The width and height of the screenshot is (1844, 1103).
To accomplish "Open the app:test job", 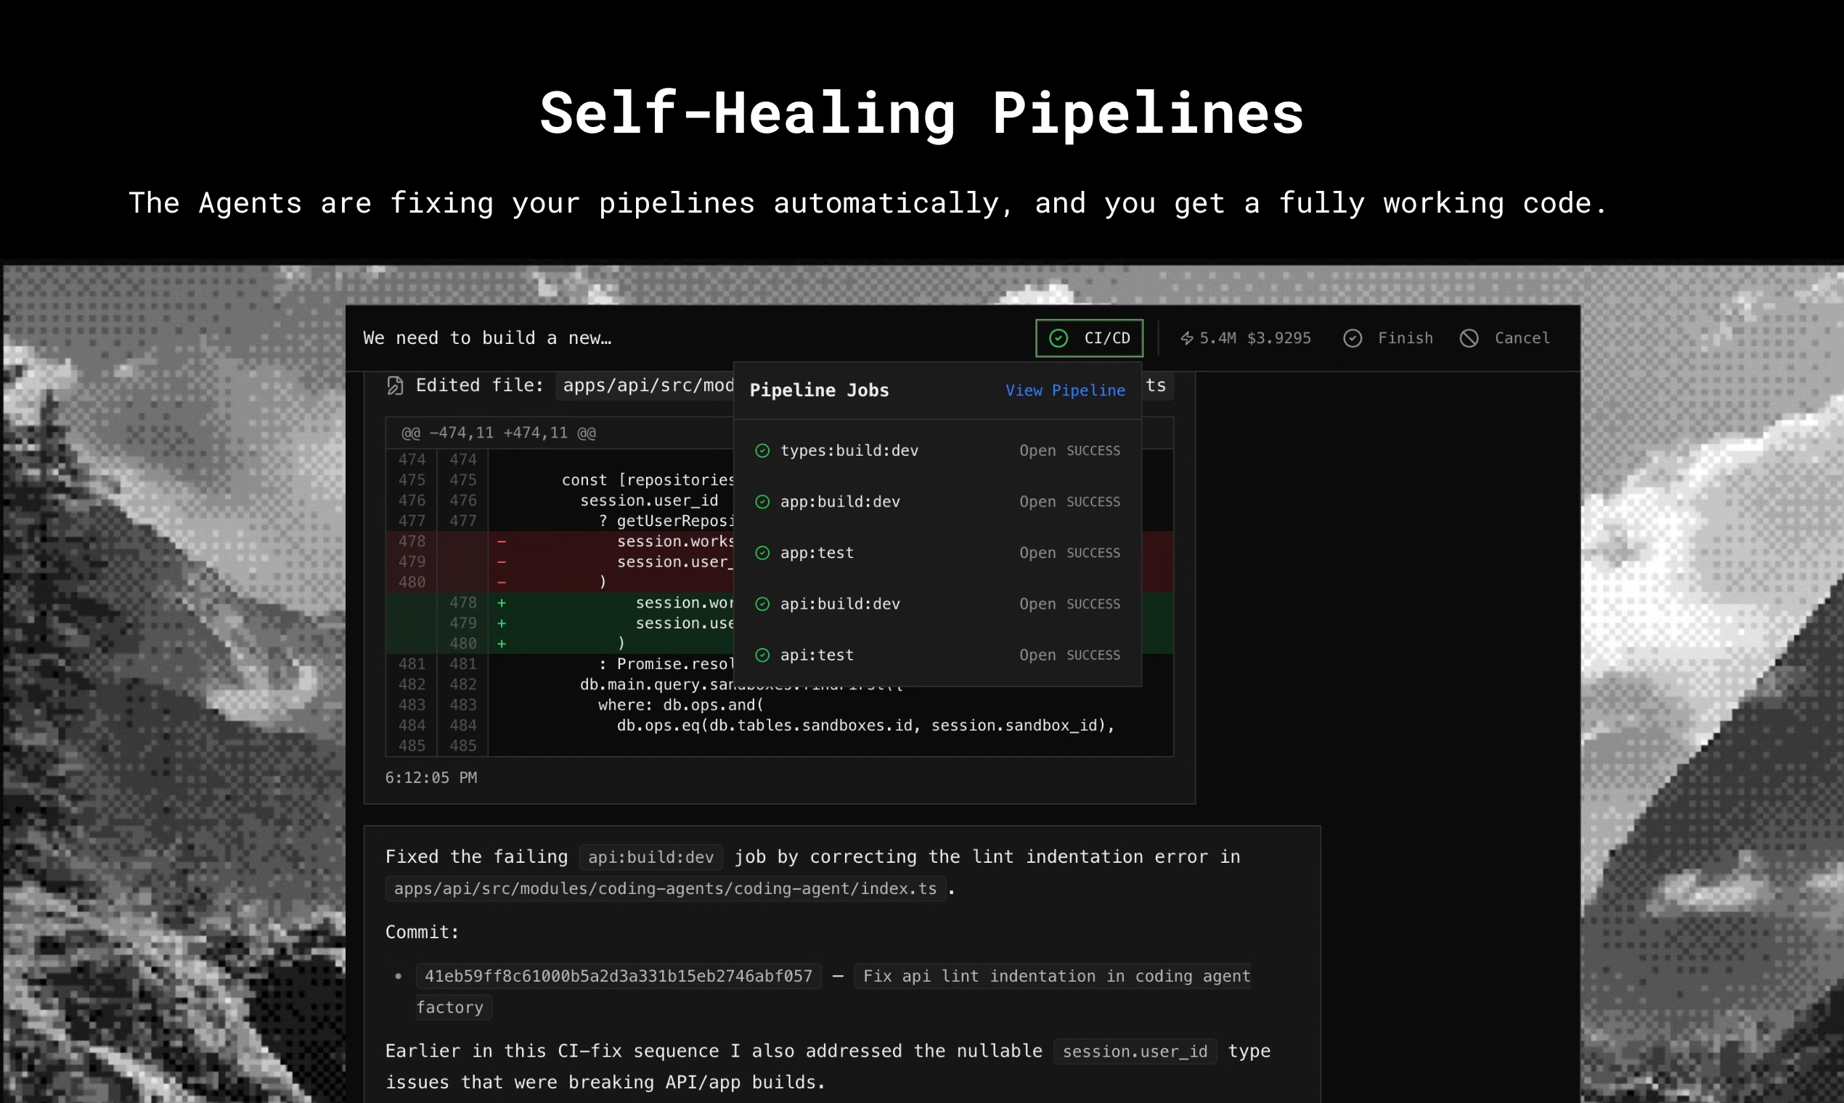I will pos(1037,553).
